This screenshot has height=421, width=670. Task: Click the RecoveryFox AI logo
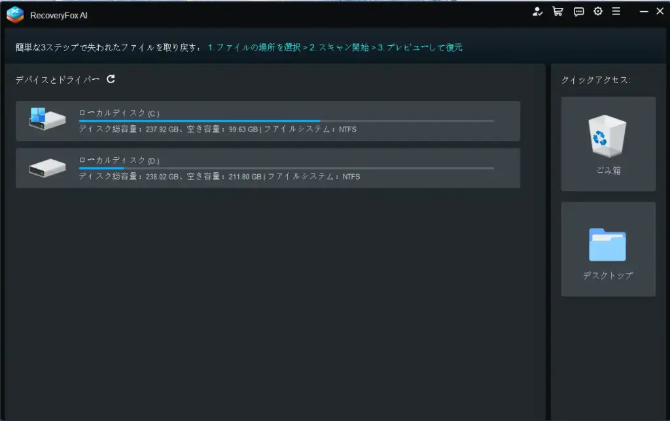point(14,11)
